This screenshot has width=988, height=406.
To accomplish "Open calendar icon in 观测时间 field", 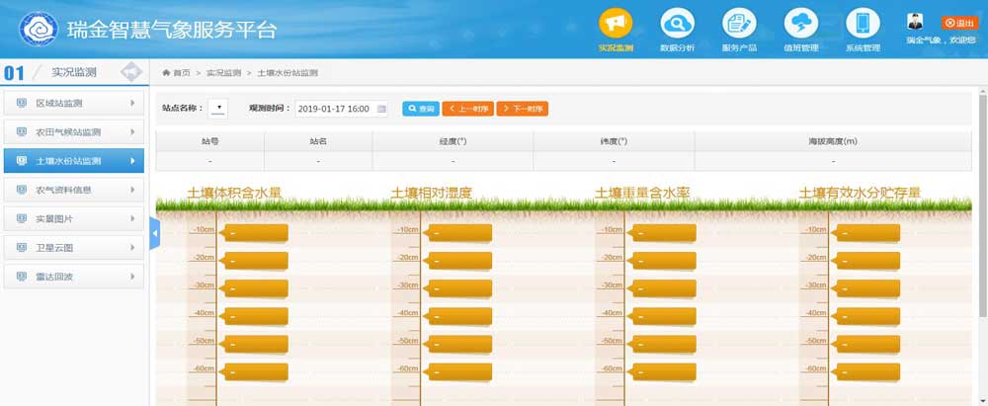I will [x=381, y=109].
